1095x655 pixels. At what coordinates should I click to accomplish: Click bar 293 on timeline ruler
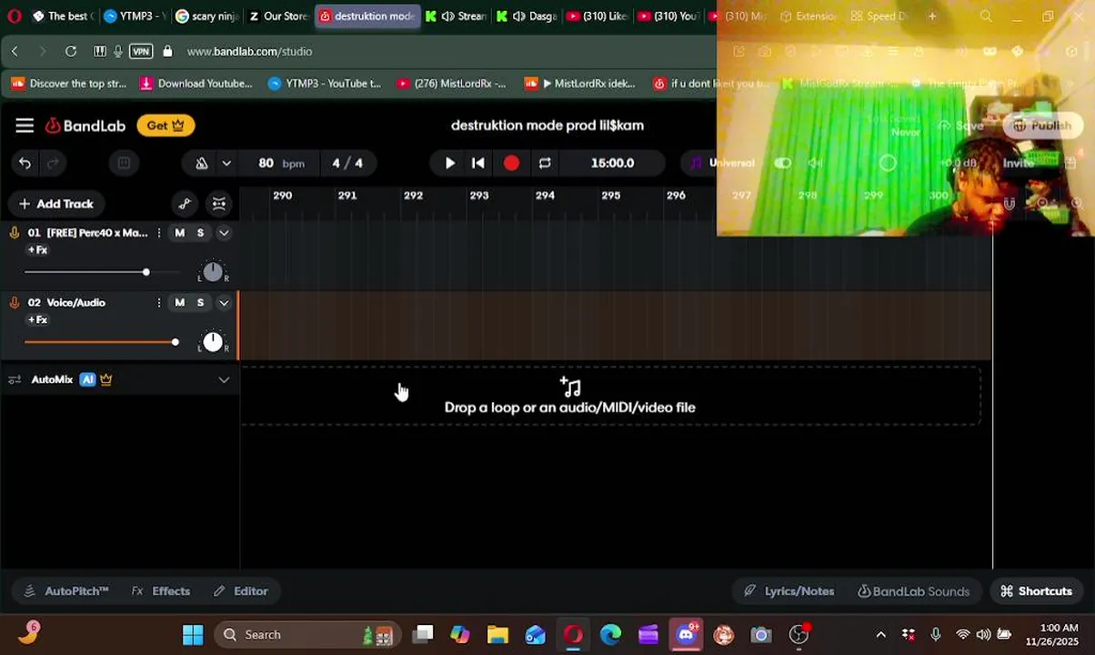point(479,196)
